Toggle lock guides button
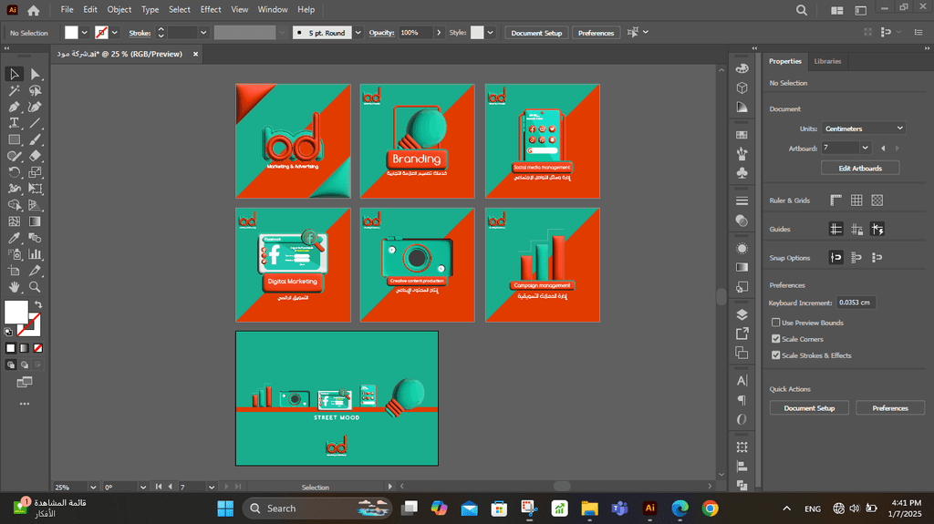This screenshot has width=934, height=524. point(856,230)
